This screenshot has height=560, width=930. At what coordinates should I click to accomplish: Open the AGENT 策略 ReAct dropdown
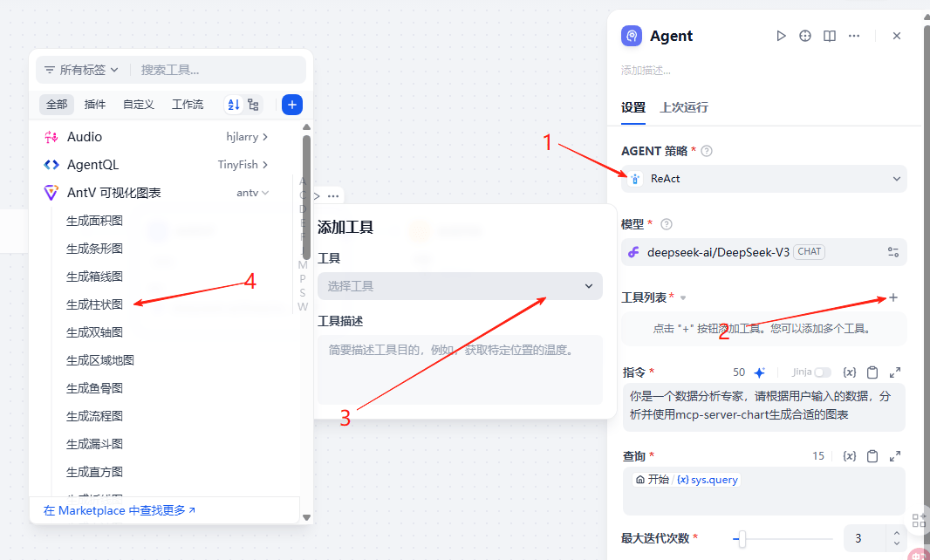[764, 179]
